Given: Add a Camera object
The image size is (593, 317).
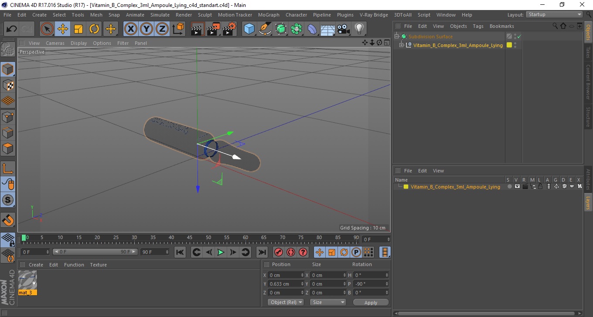Looking at the screenshot, I should pos(344,29).
